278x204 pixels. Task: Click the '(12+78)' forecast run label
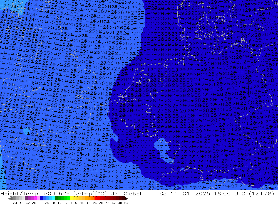[x=262, y=193]
